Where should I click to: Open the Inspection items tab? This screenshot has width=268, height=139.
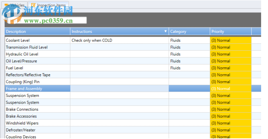[x=49, y=5]
